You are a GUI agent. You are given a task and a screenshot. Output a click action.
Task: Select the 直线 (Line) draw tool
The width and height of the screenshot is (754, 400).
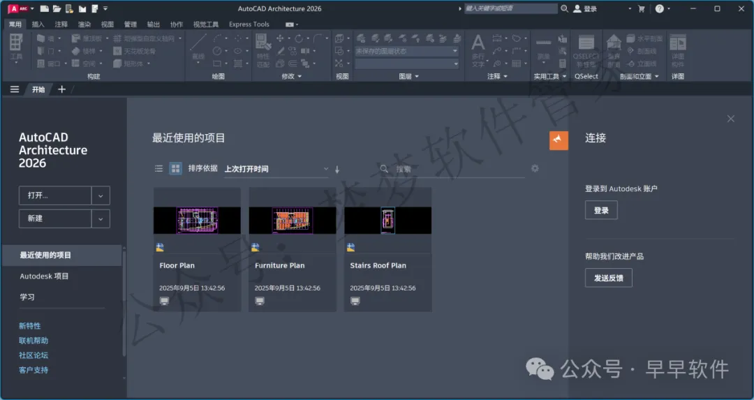(198, 47)
